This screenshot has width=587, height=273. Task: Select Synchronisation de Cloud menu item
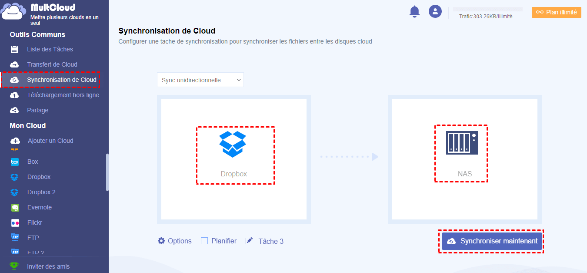click(62, 80)
